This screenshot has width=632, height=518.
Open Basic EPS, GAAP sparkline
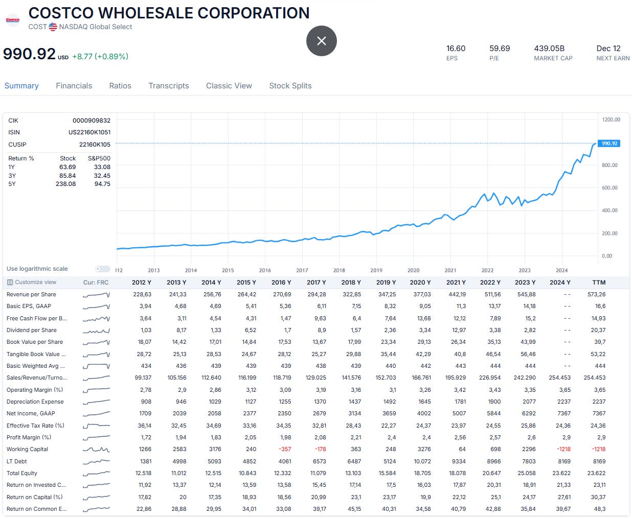point(96,307)
